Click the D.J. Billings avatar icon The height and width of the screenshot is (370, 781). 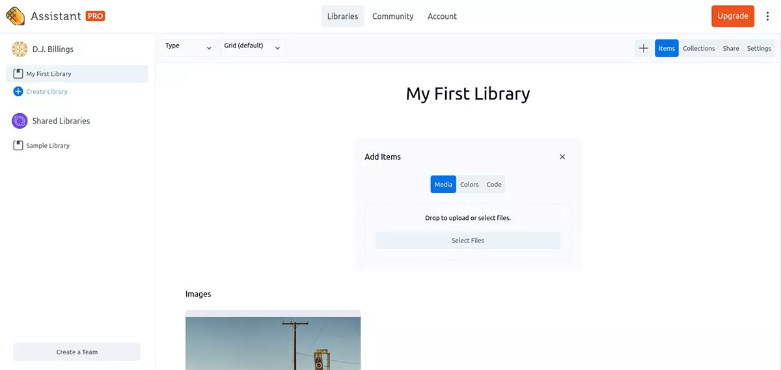pyautogui.click(x=20, y=49)
